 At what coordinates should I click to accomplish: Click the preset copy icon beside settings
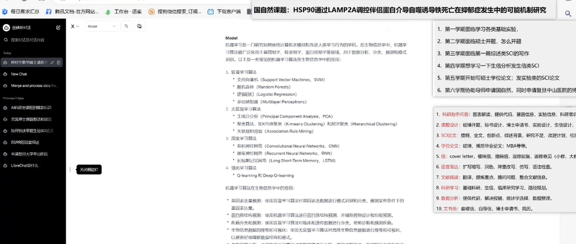(x=139, y=26)
